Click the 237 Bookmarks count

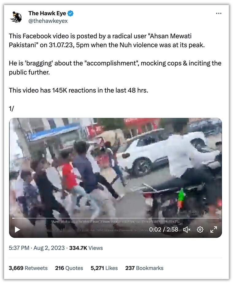point(144,268)
